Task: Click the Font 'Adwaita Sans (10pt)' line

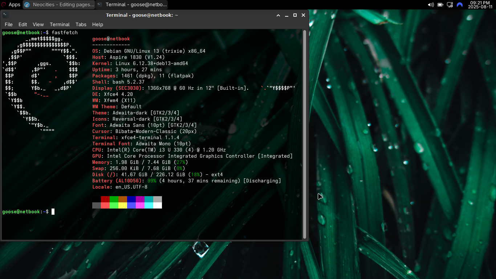Action: pos(145,125)
